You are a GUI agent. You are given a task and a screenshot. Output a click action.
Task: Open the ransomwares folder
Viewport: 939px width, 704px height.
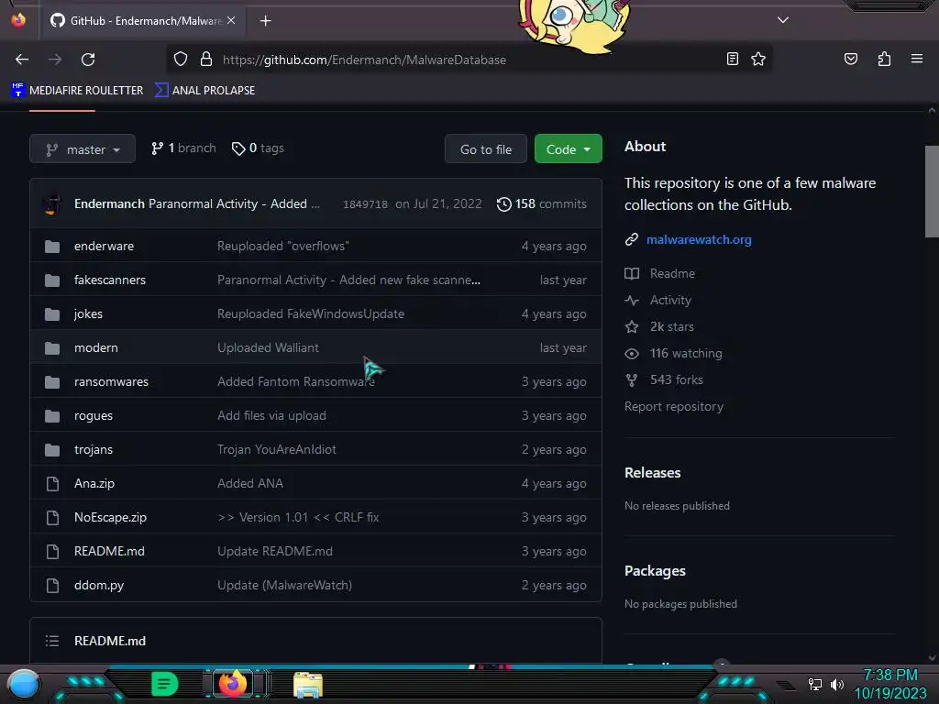coord(111,382)
